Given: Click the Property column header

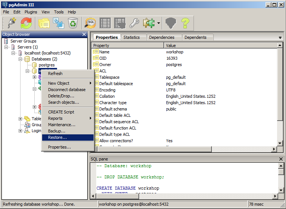Looking at the screenshot, I should [128, 46].
